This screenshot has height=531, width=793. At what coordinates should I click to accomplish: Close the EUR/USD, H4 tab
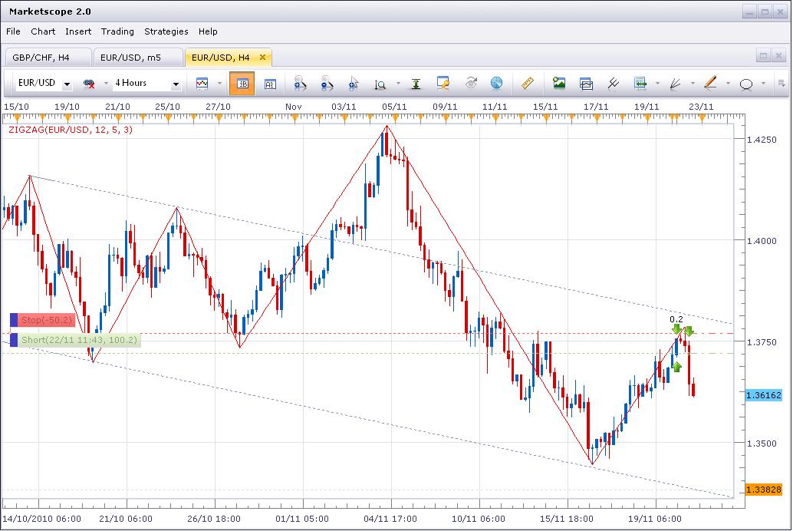tap(262, 58)
